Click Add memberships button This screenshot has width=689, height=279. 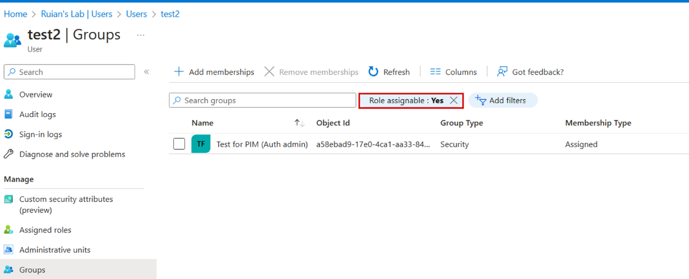pyautogui.click(x=214, y=72)
